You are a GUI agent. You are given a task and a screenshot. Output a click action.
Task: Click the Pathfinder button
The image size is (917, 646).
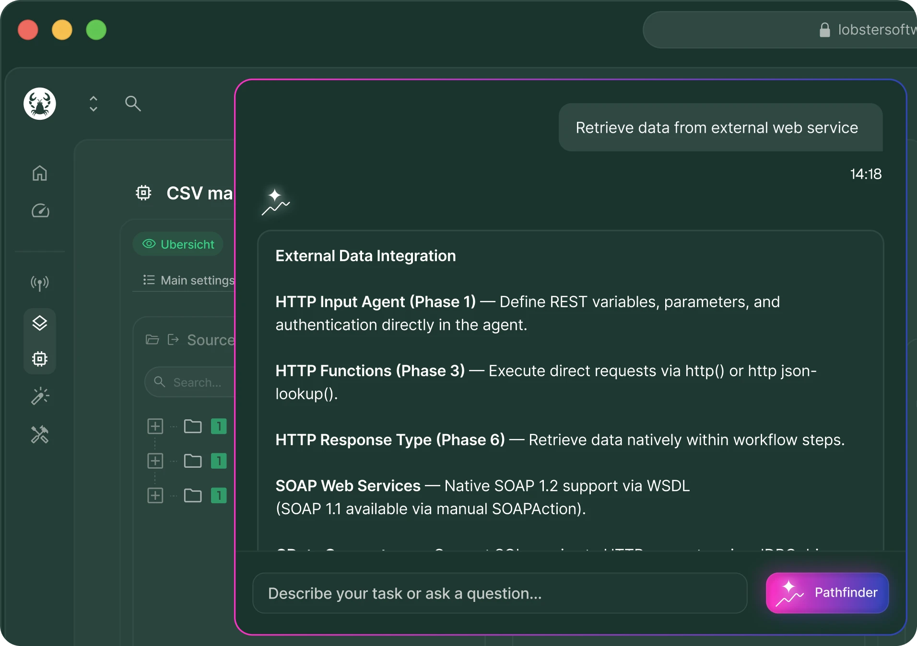tap(827, 593)
